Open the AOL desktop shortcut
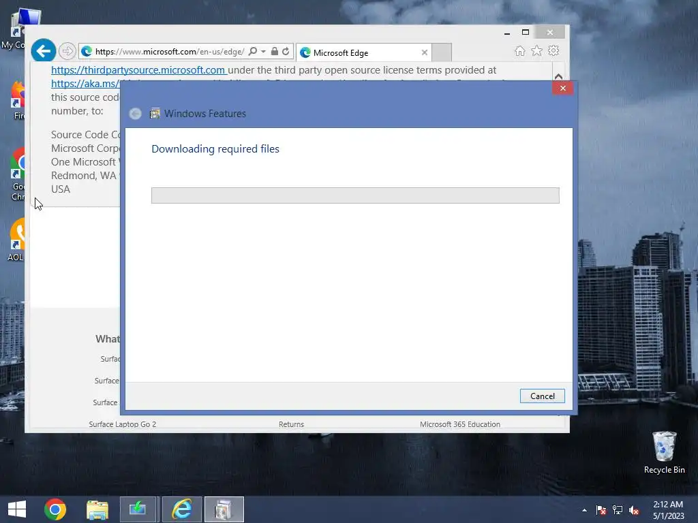 point(16,240)
